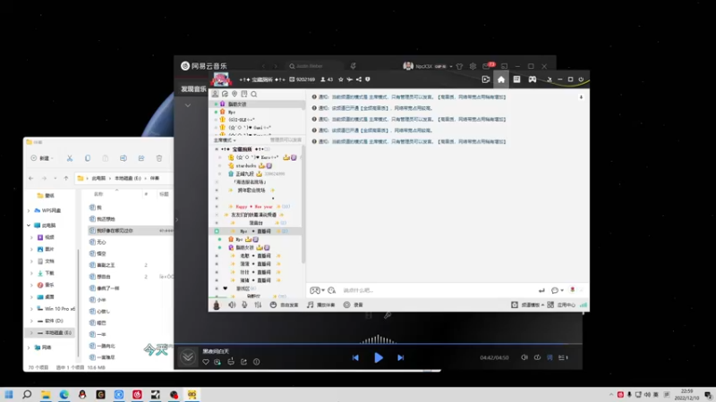Click the song info icon in NetEase player
Screen dimensions: 716x402
(257, 362)
